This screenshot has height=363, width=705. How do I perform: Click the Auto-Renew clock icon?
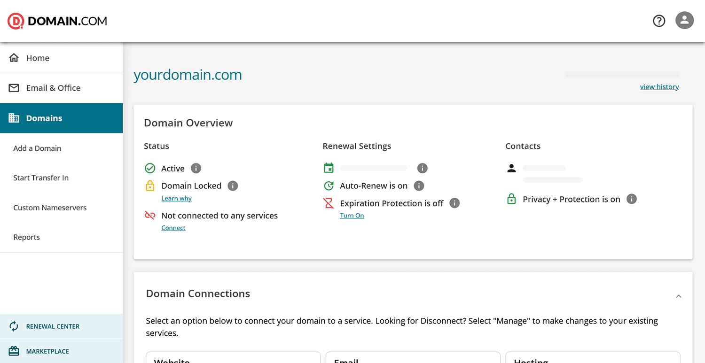click(329, 185)
